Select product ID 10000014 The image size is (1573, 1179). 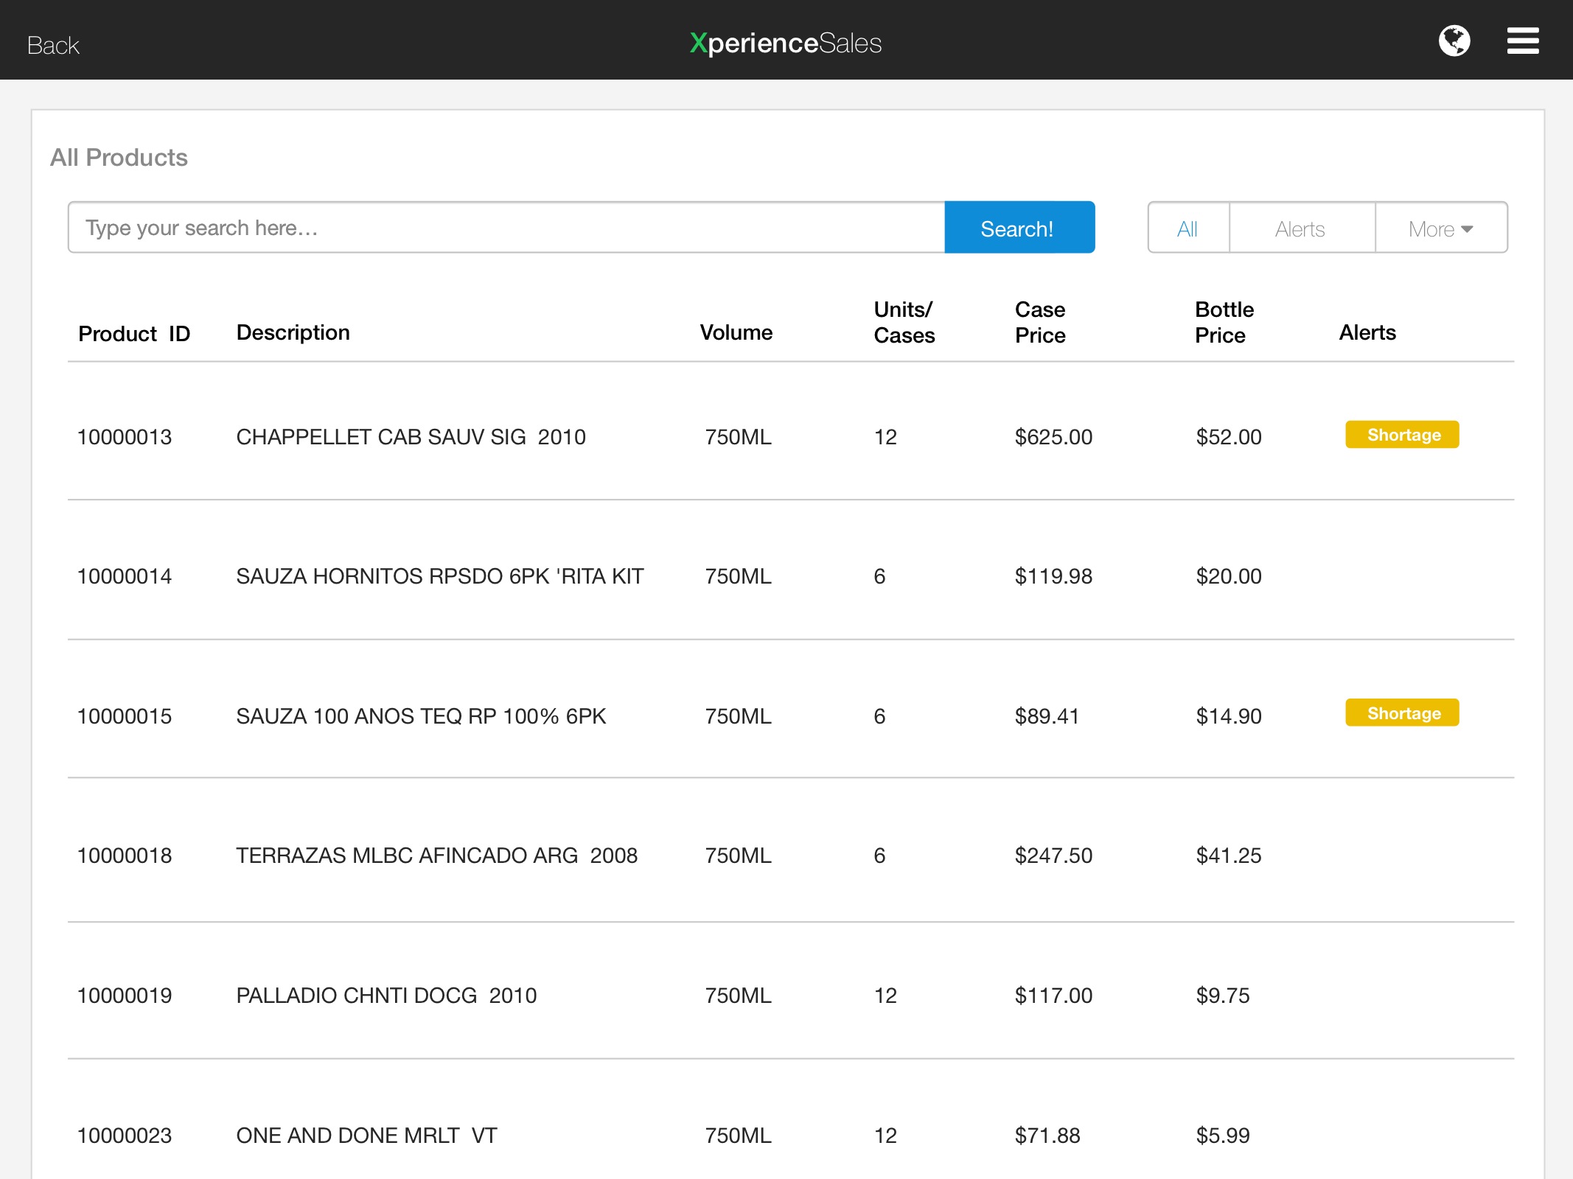pyautogui.click(x=124, y=576)
